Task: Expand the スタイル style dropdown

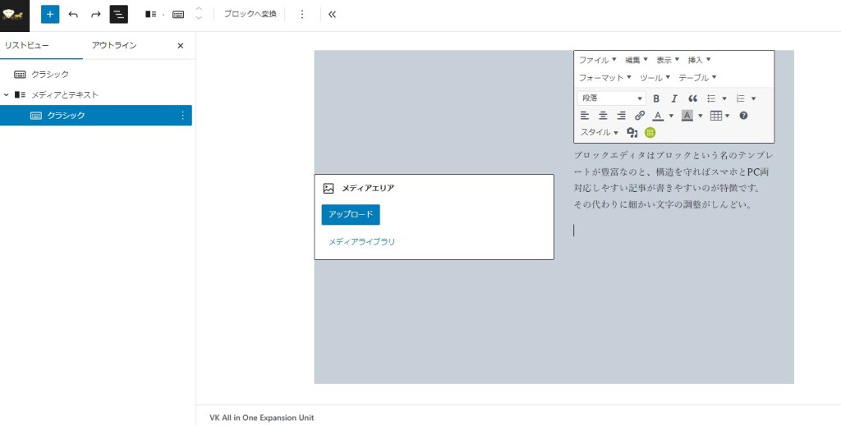Action: (600, 132)
